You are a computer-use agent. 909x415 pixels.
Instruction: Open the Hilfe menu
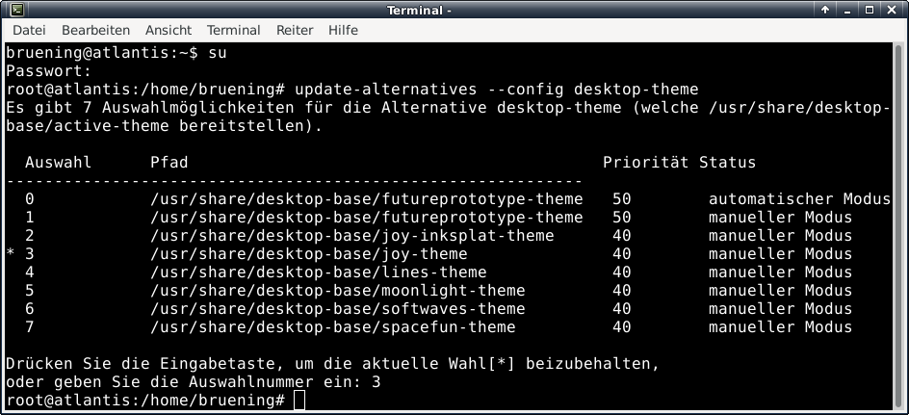click(x=343, y=30)
